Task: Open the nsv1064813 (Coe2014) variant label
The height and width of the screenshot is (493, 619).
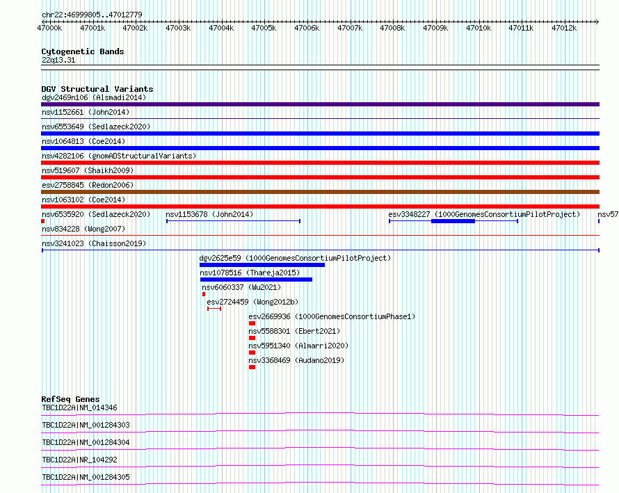Action: tap(83, 141)
